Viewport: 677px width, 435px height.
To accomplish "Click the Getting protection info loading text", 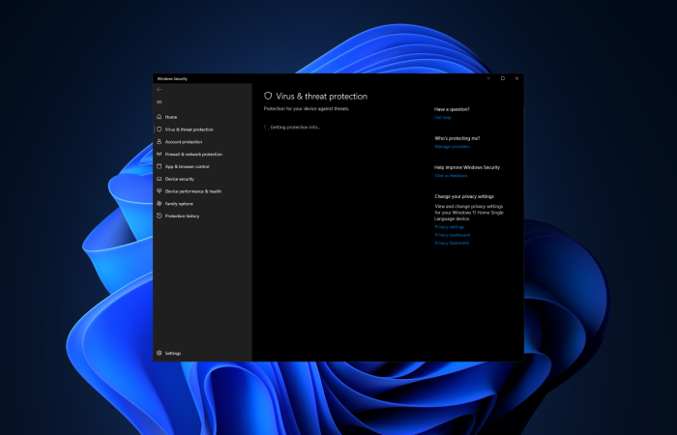I will coord(295,128).
